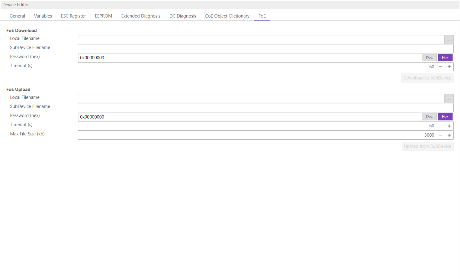This screenshot has width=460, height=279.
Task: Go to ESC Register tab
Action: (x=73, y=16)
